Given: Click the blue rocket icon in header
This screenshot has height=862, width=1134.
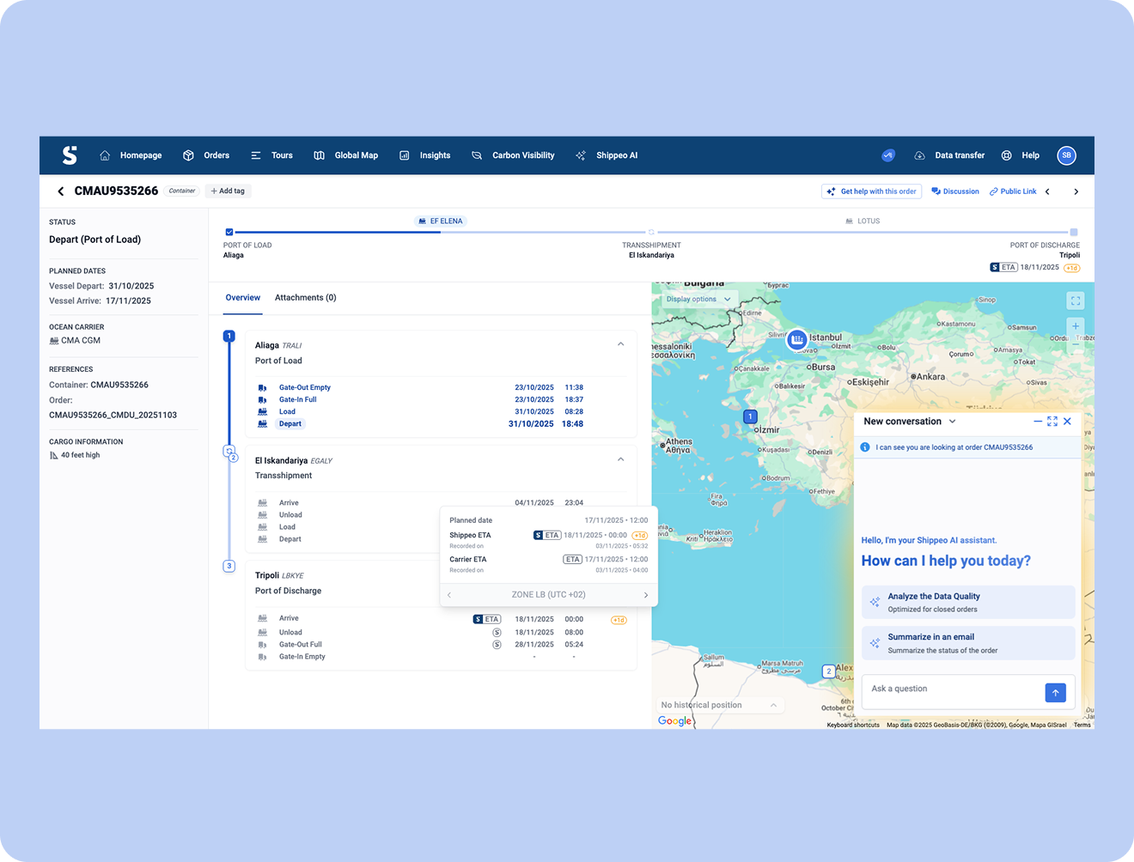Looking at the screenshot, I should click(888, 155).
